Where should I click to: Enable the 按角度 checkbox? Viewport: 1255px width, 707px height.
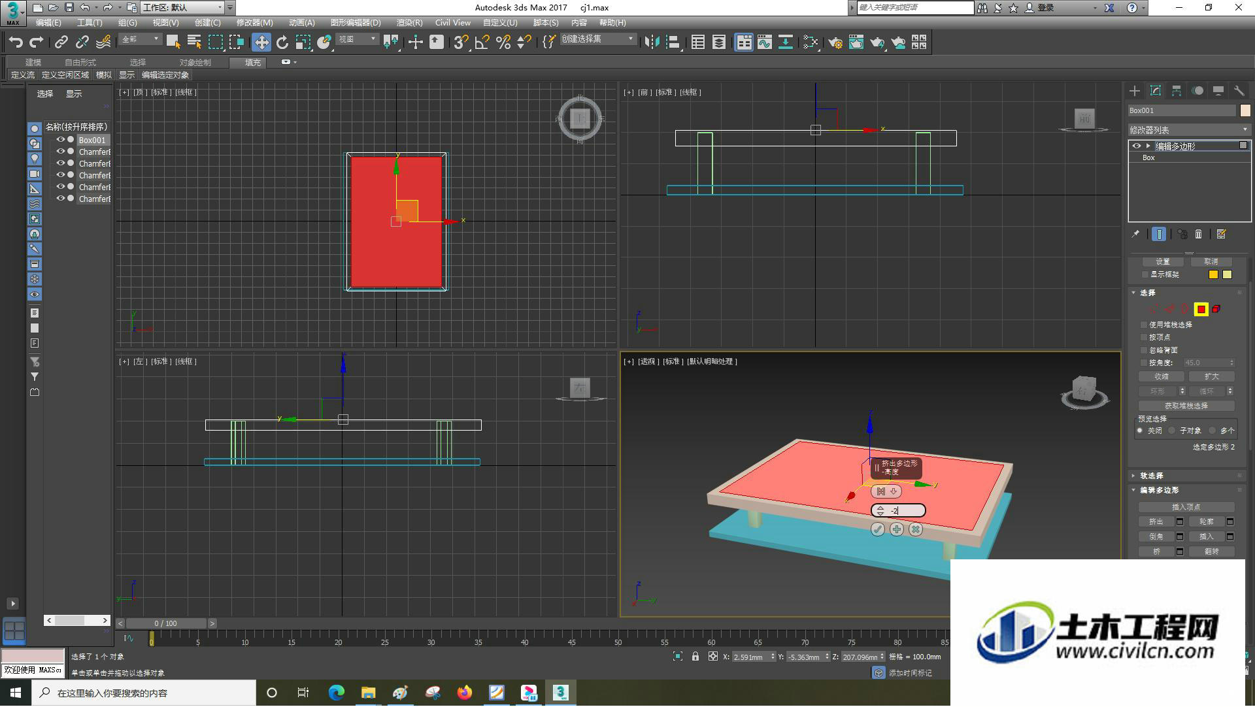click(x=1144, y=363)
